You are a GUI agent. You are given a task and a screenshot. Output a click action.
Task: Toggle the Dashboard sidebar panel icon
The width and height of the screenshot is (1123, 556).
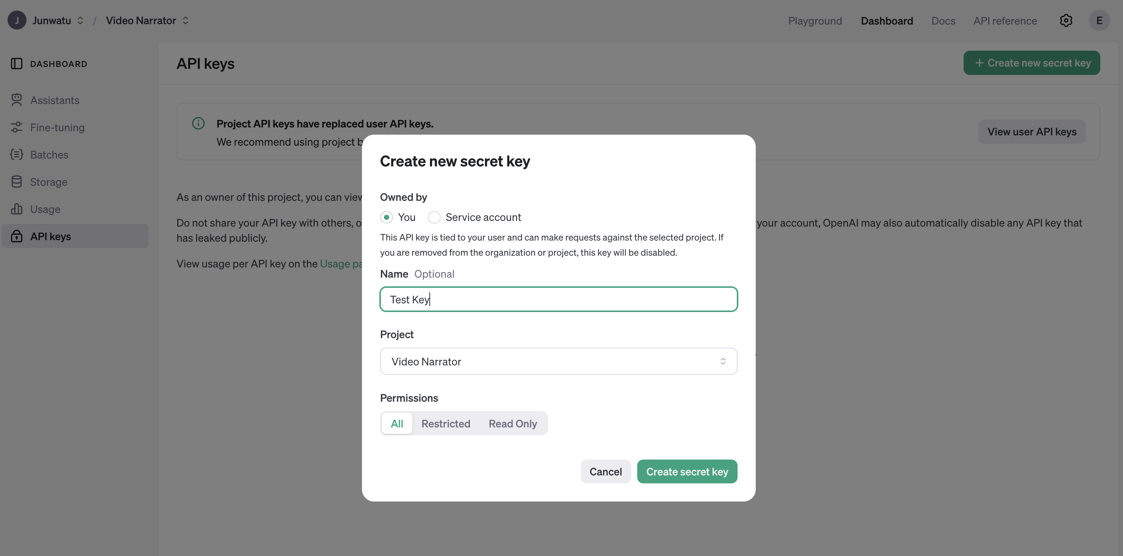[17, 64]
